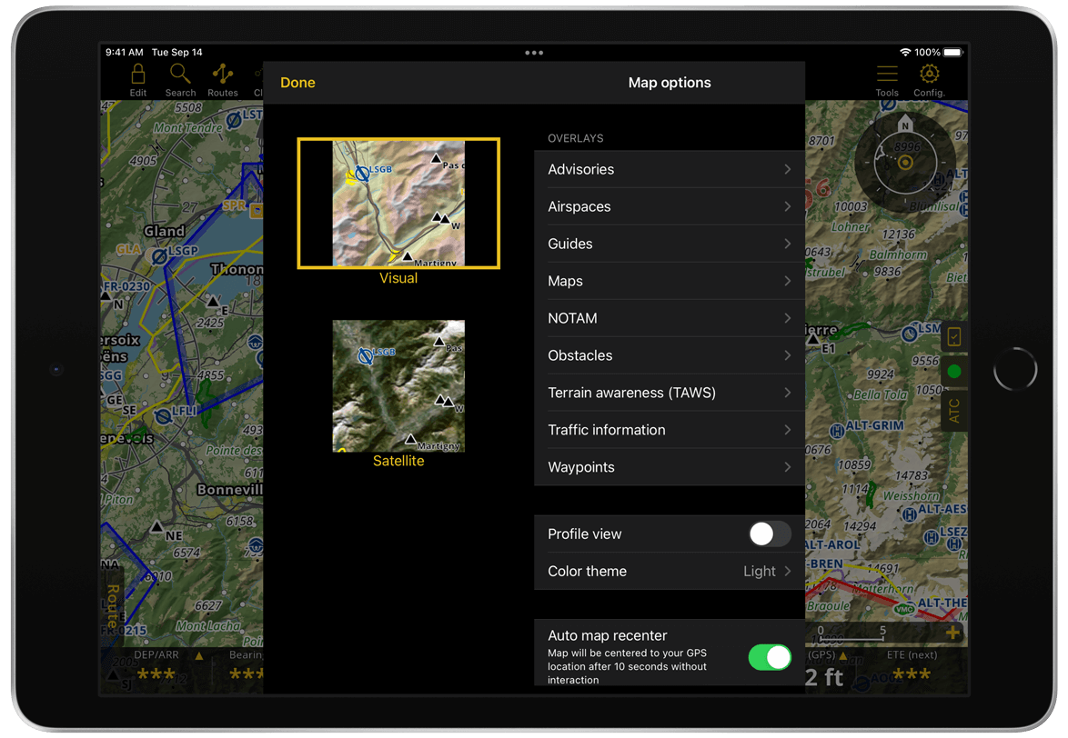Open Color theme Light selector
This screenshot has width=1068, height=738.
point(669,572)
